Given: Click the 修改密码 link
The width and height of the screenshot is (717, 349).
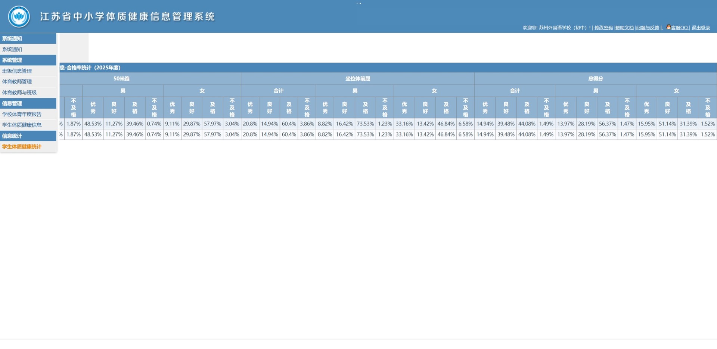Looking at the screenshot, I should (x=603, y=28).
